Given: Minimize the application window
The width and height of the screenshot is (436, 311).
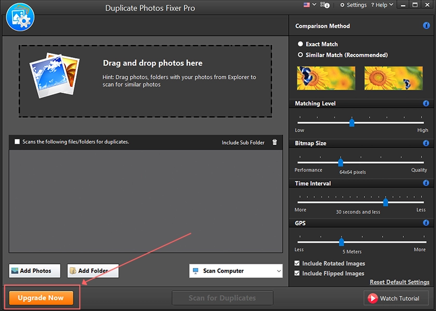Looking at the screenshot, I should tap(403, 5).
